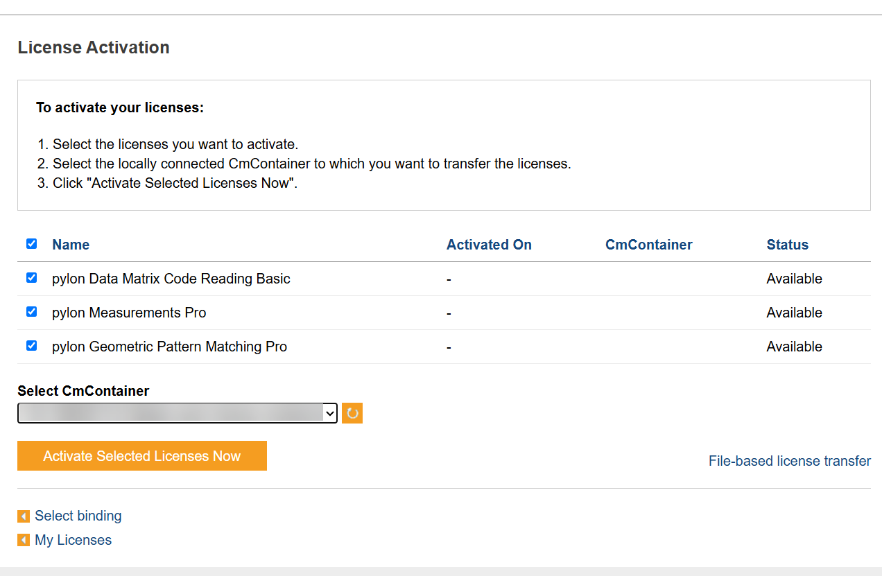Open the Select CmContainer dropdown
Viewport: 882px width, 576px height.
177,413
